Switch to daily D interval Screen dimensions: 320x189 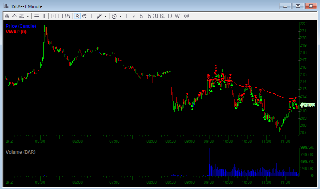[170, 16]
